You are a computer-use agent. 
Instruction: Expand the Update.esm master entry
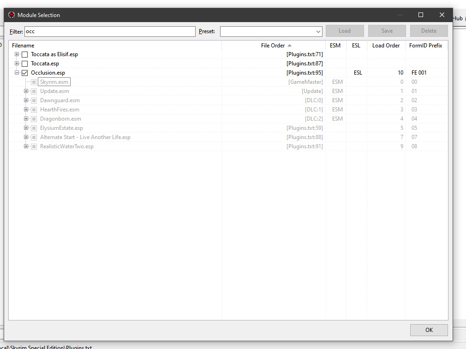click(x=26, y=91)
